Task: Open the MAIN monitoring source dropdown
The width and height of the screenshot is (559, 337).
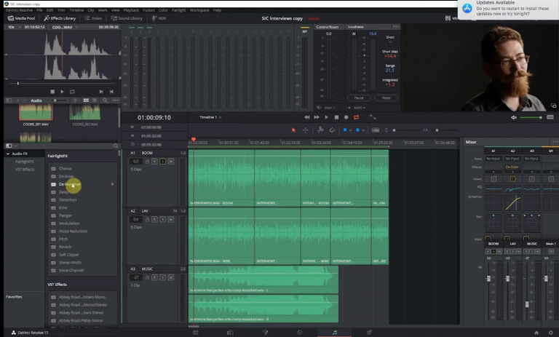Action: tap(360, 108)
